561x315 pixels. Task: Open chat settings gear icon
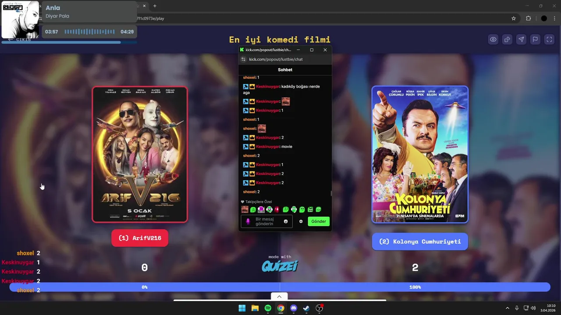coord(301,221)
